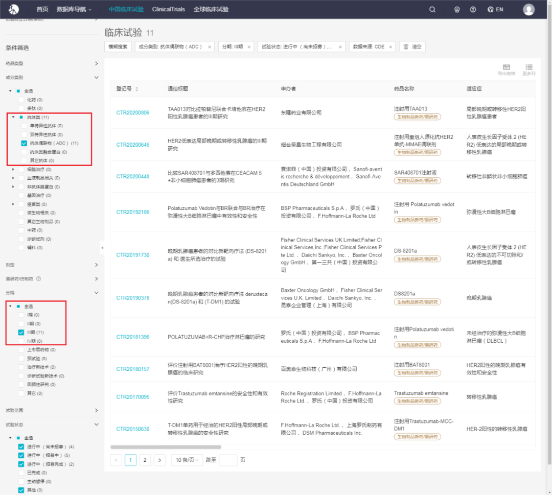Image resolution: width=552 pixels, height=495 pixels.
Task: Check the 单特异性抗体 checkbox
Action: [24, 126]
